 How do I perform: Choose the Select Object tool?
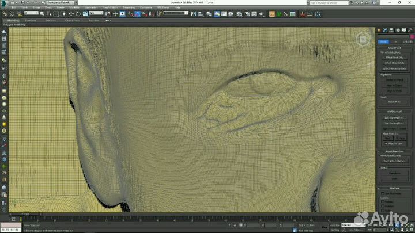(x=42, y=14)
